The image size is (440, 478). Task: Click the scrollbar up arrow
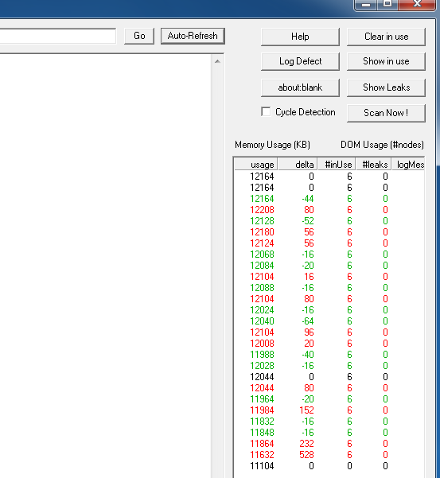pos(217,61)
